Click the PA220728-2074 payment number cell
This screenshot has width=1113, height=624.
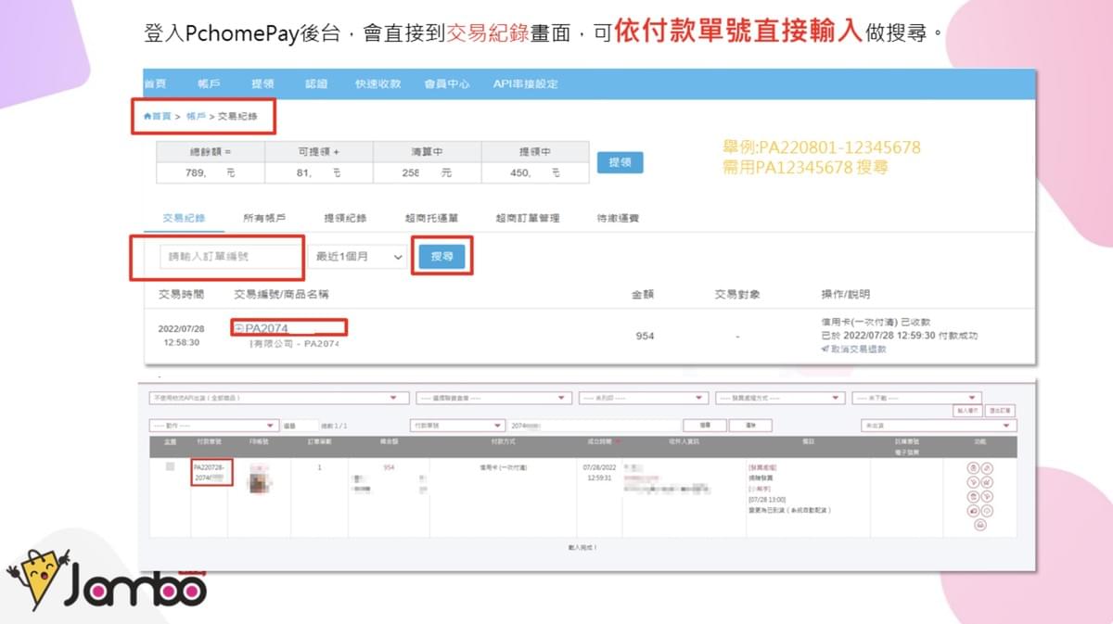211,474
